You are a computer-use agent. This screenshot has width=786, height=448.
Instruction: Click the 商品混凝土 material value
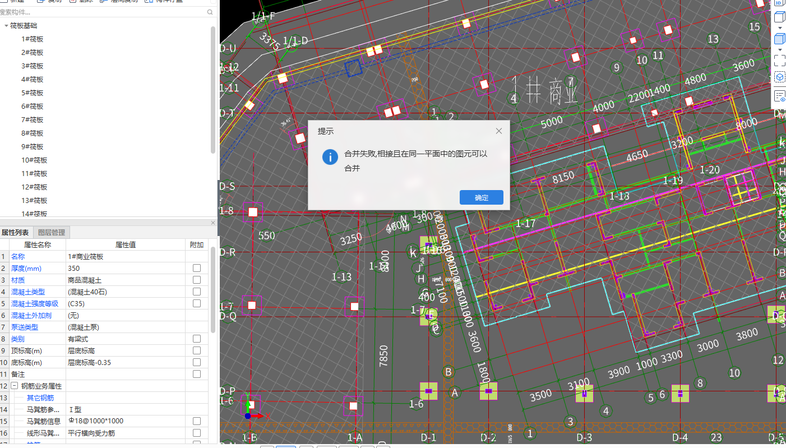coord(126,280)
